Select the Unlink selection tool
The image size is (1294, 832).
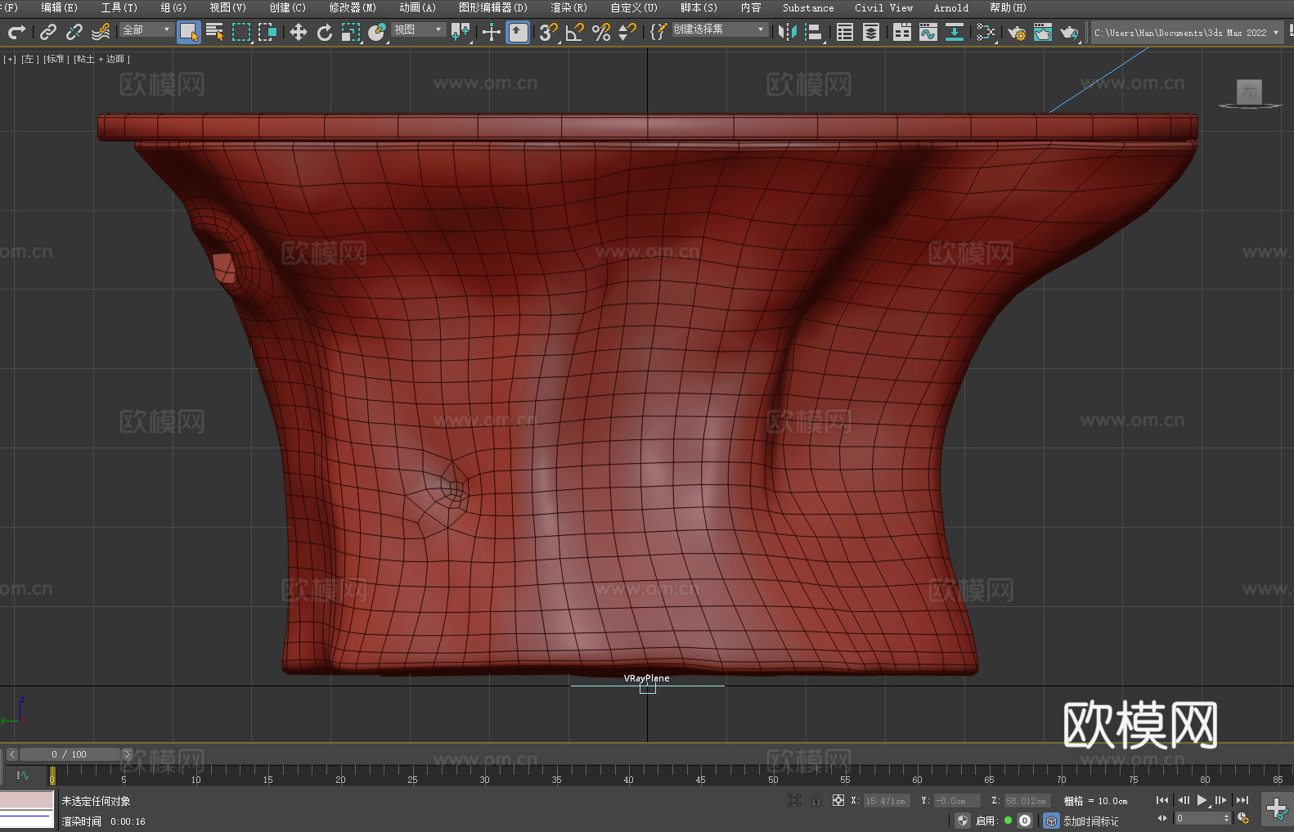tap(74, 32)
